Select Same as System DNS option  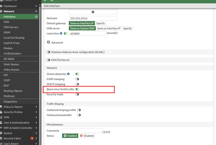coord(82,28)
